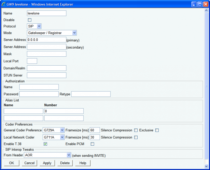The width and height of the screenshot is (210, 170).
Task: Click the scroll up arrow of the scrollbar
Action: pos(206,10)
